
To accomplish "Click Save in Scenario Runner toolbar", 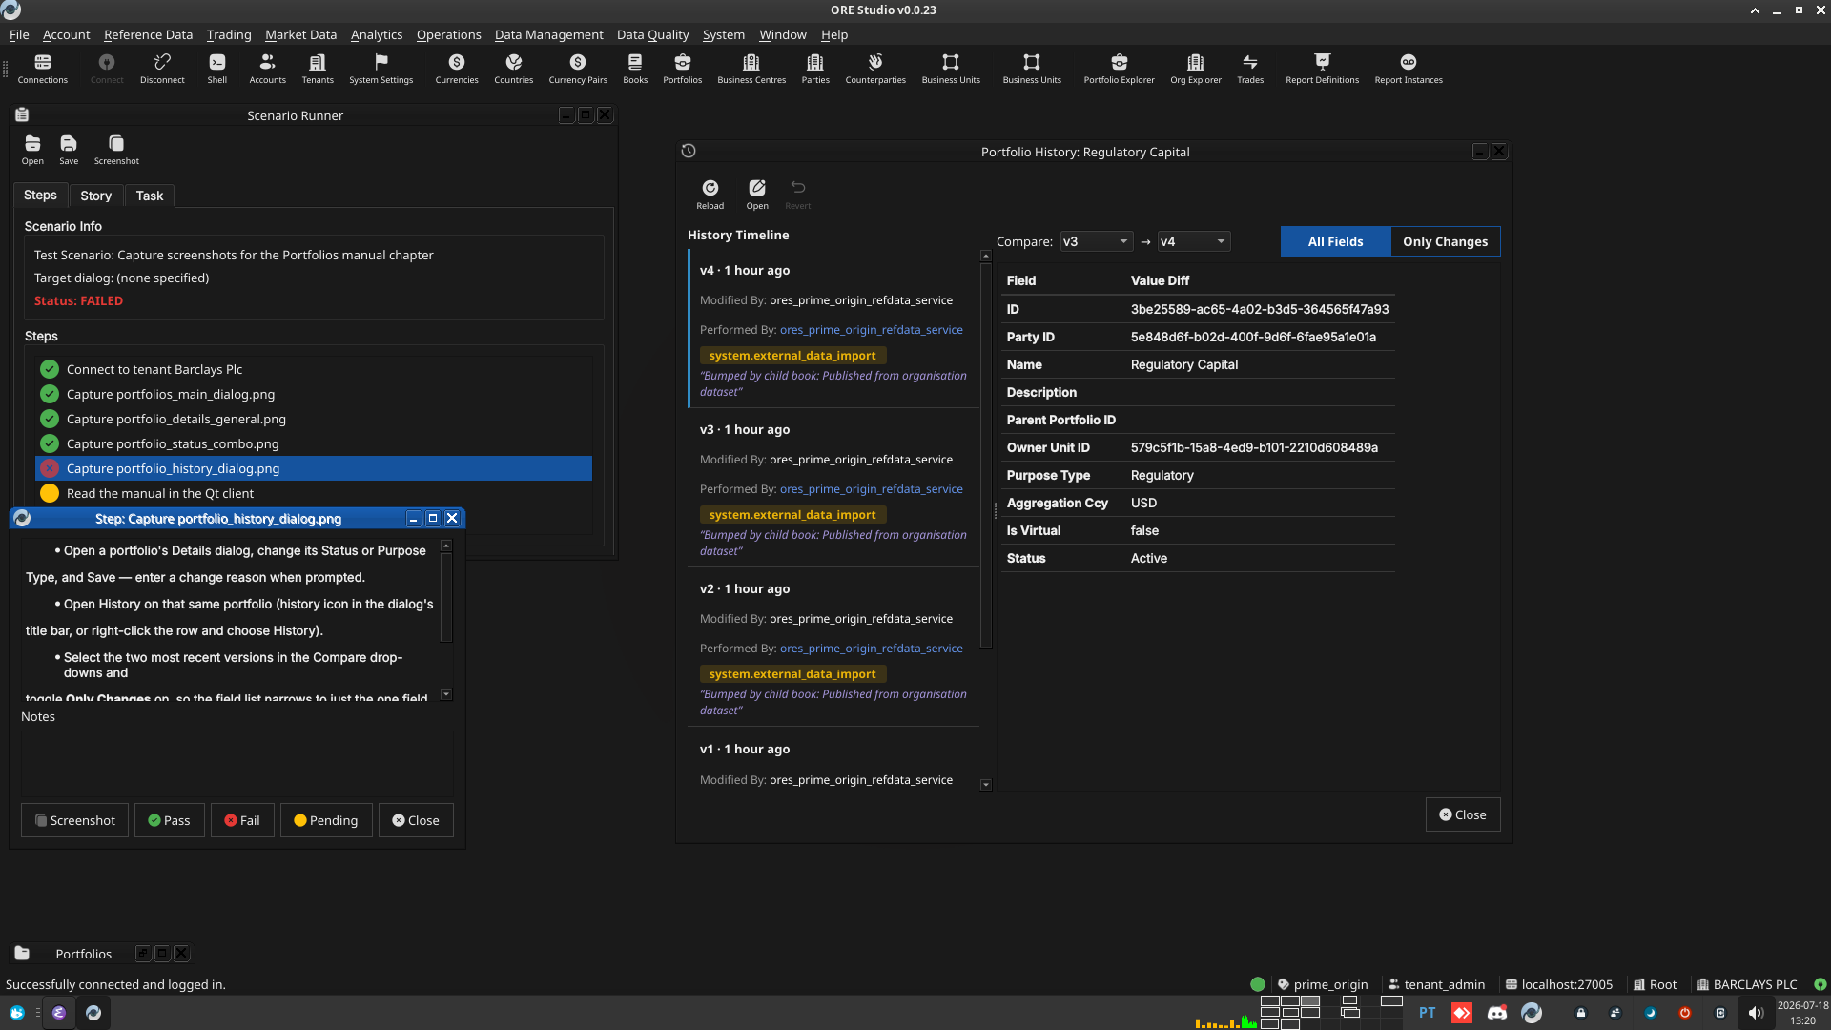I will [x=69, y=150].
